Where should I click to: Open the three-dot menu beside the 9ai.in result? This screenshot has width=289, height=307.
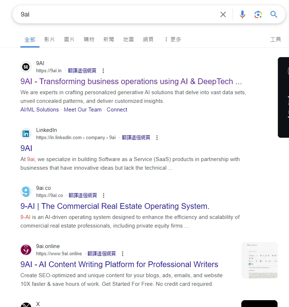pyautogui.click(x=103, y=71)
